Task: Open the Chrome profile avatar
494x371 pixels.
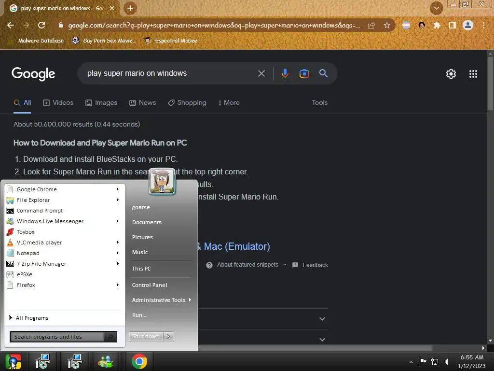Action: [x=468, y=25]
